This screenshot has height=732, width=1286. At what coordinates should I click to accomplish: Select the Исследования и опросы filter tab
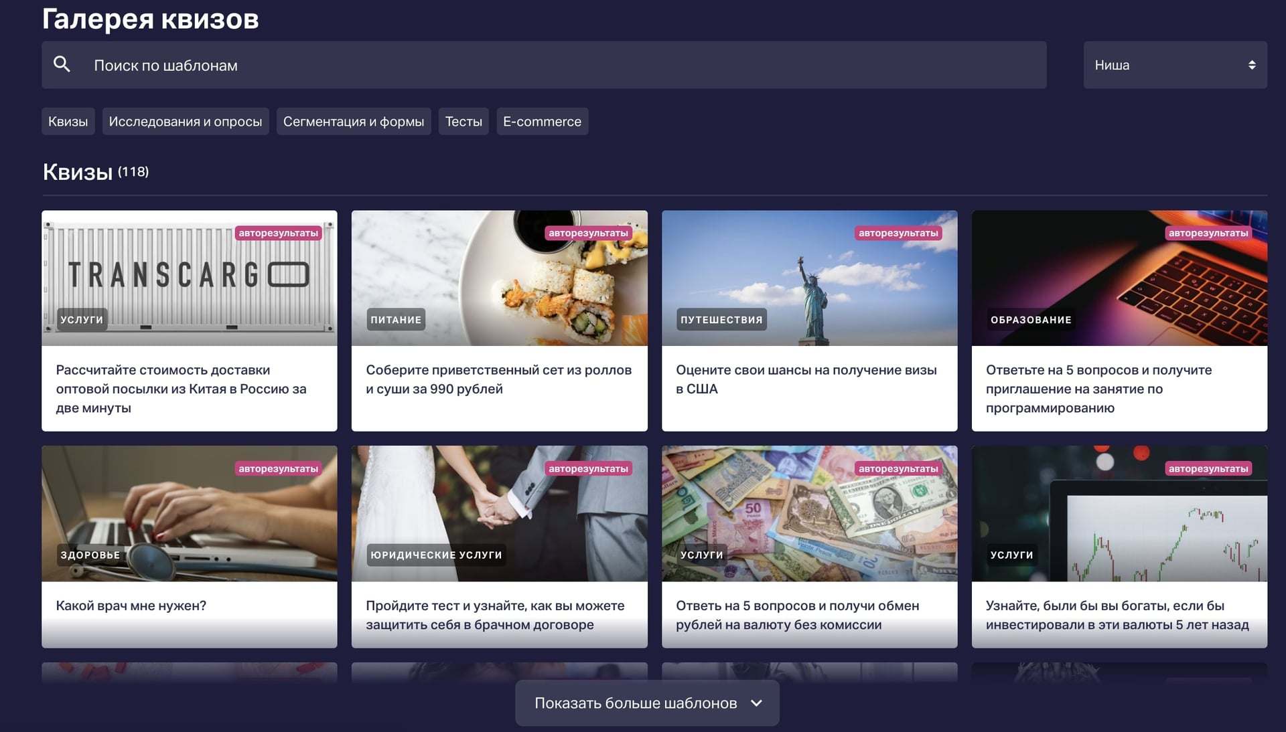185,121
